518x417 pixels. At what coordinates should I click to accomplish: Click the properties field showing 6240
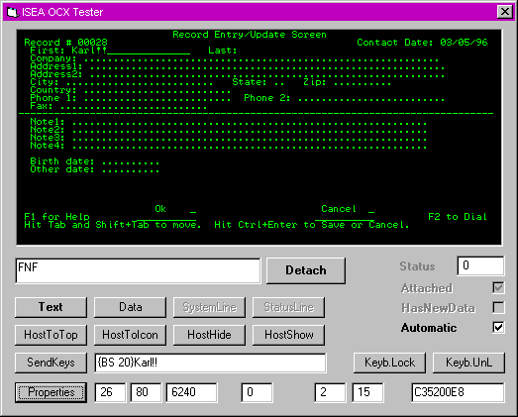191,392
